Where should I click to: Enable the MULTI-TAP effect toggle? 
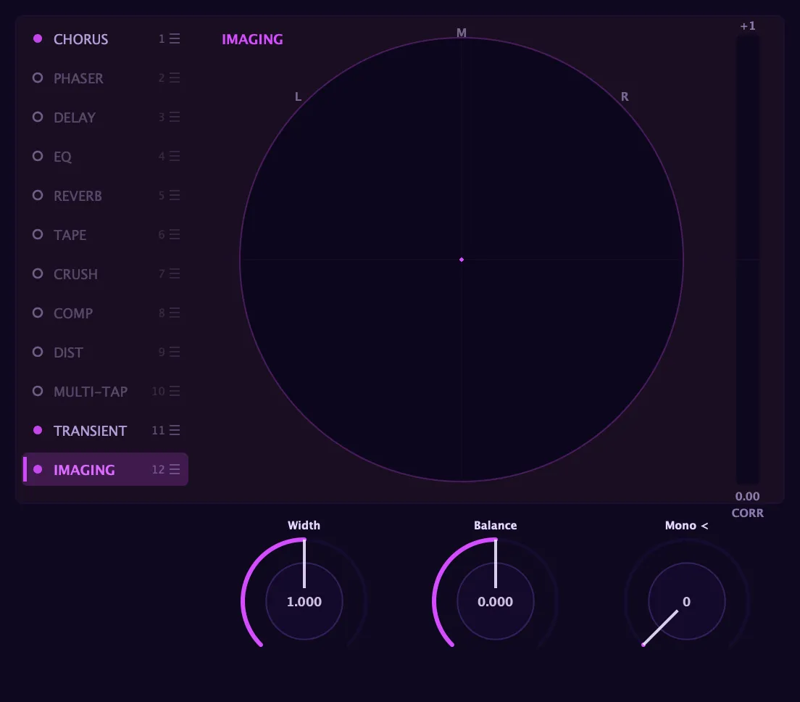(38, 391)
